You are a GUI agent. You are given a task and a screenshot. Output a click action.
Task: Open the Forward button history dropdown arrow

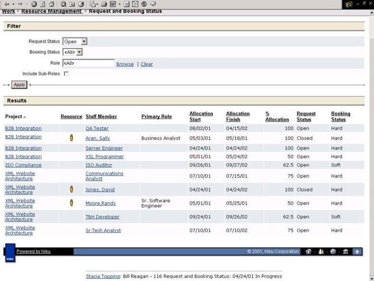tap(27, 4)
